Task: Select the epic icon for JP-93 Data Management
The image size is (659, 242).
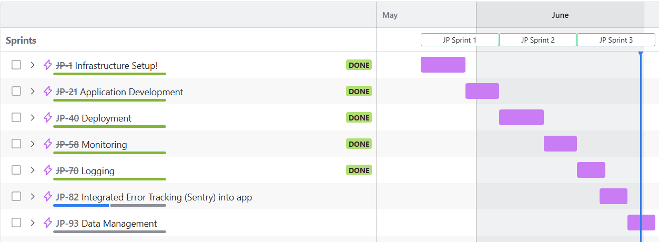Action: [x=48, y=223]
